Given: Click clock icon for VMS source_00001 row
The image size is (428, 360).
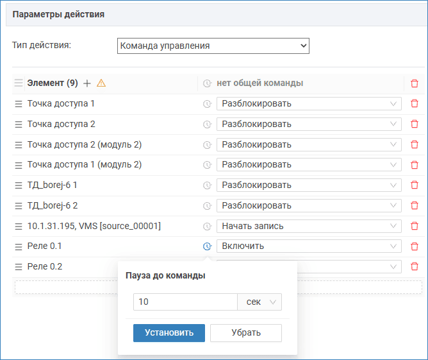Looking at the screenshot, I should pos(207,227).
